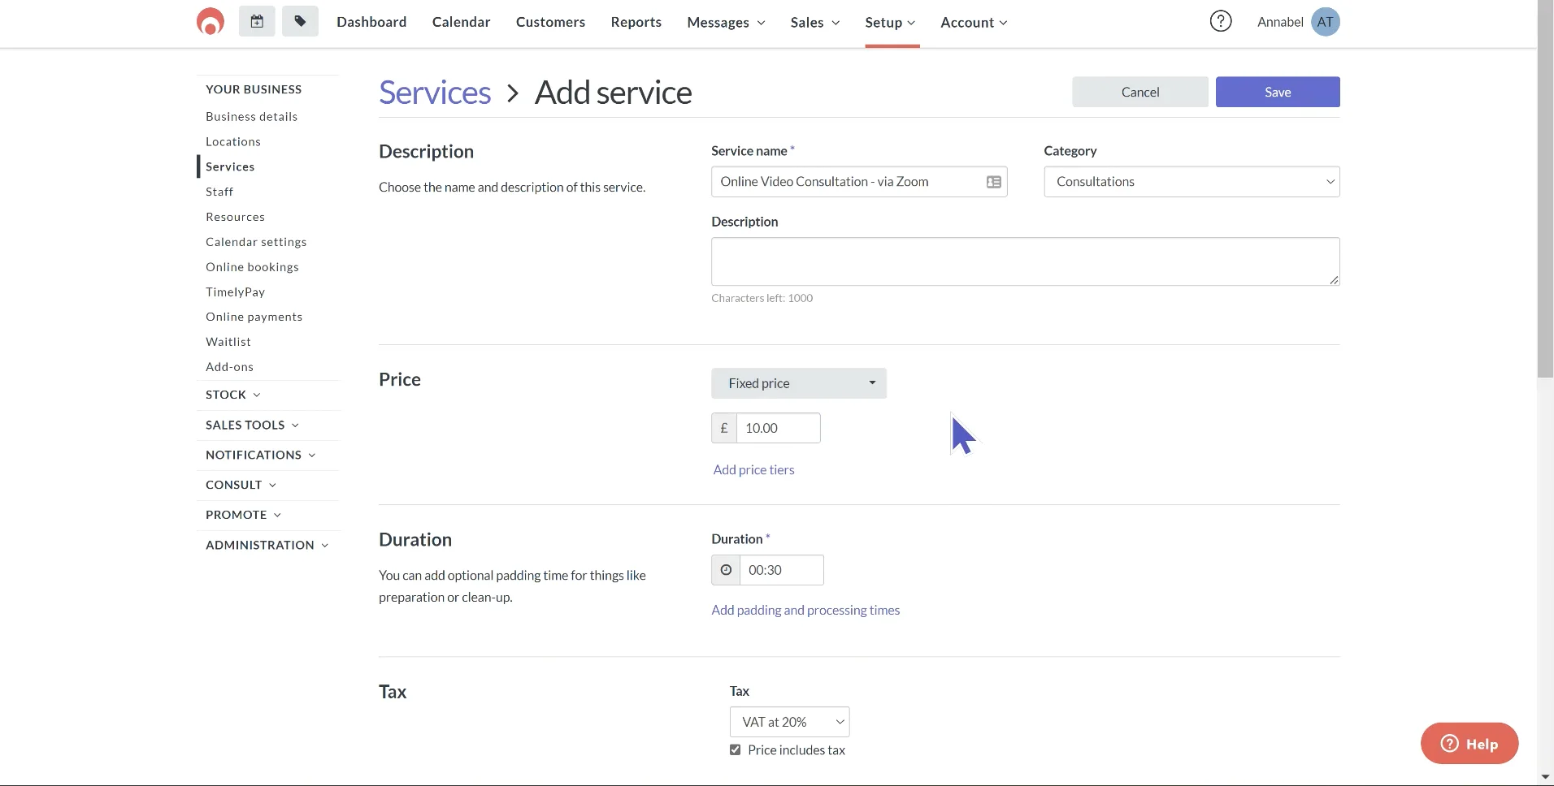Open TimelyPay in sidebar

pos(235,292)
